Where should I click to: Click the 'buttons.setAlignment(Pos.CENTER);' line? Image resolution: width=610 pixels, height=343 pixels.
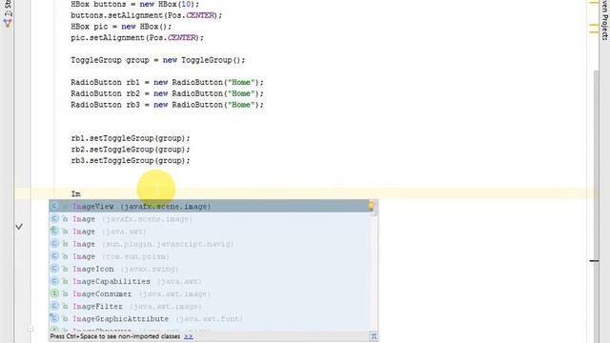point(147,15)
